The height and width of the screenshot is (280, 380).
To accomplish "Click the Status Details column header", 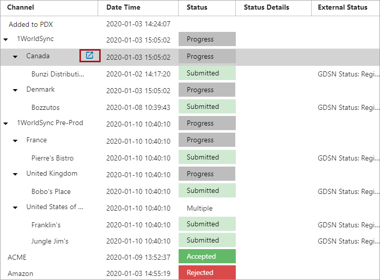I will (x=266, y=8).
